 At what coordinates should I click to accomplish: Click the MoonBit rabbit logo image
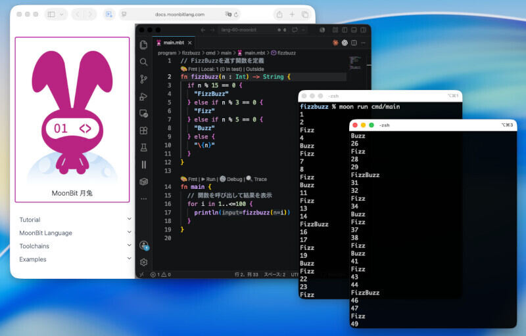pyautogui.click(x=72, y=113)
